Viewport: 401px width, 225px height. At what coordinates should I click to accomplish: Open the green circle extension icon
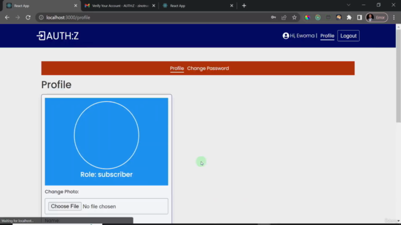(318, 17)
